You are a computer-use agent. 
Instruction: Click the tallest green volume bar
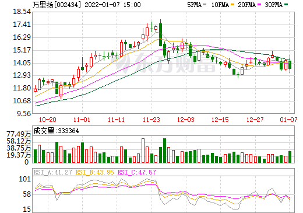164,151
